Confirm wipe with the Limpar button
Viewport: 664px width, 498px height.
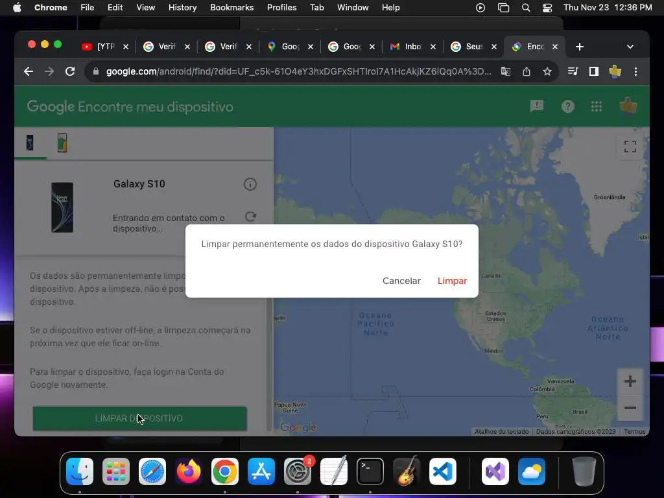point(452,281)
